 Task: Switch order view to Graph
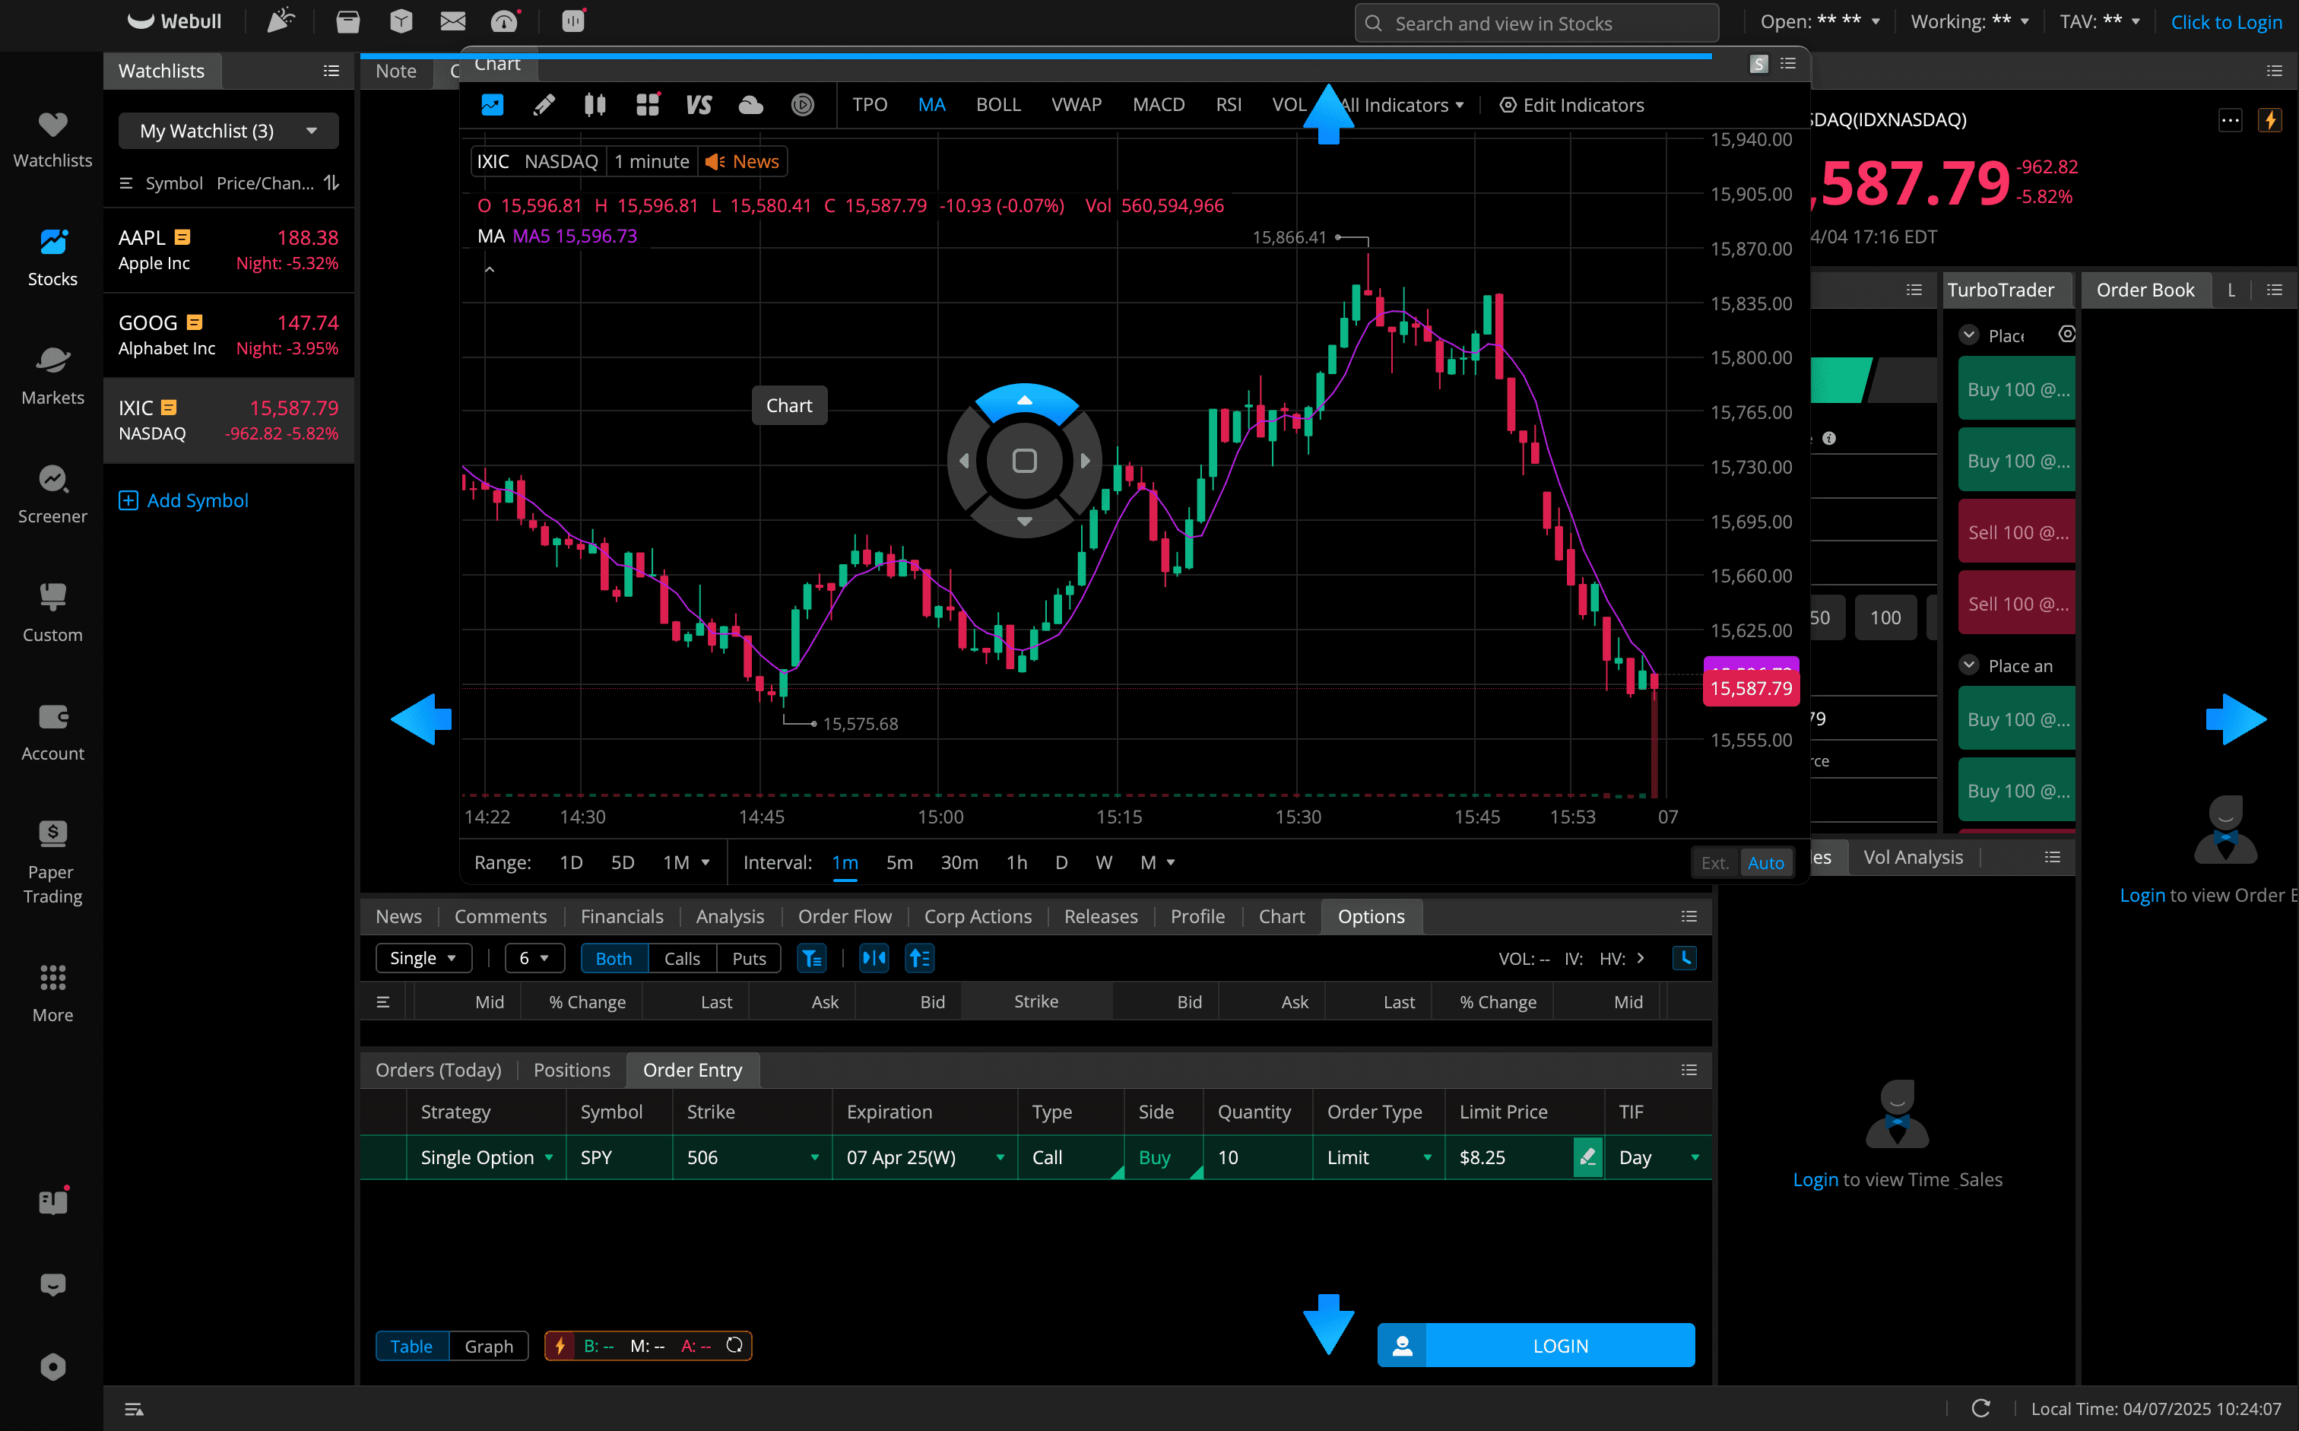(x=488, y=1346)
